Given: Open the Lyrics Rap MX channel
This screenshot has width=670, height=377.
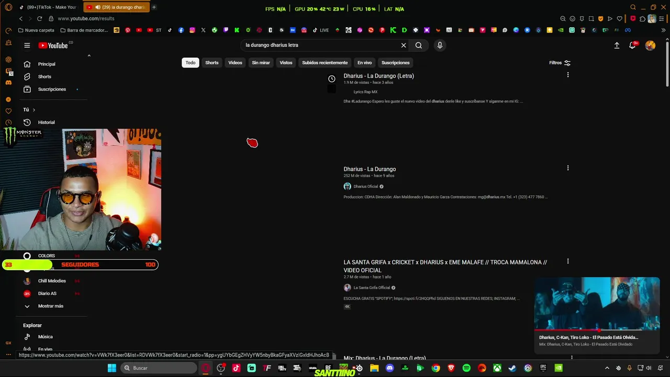Looking at the screenshot, I should click(365, 92).
